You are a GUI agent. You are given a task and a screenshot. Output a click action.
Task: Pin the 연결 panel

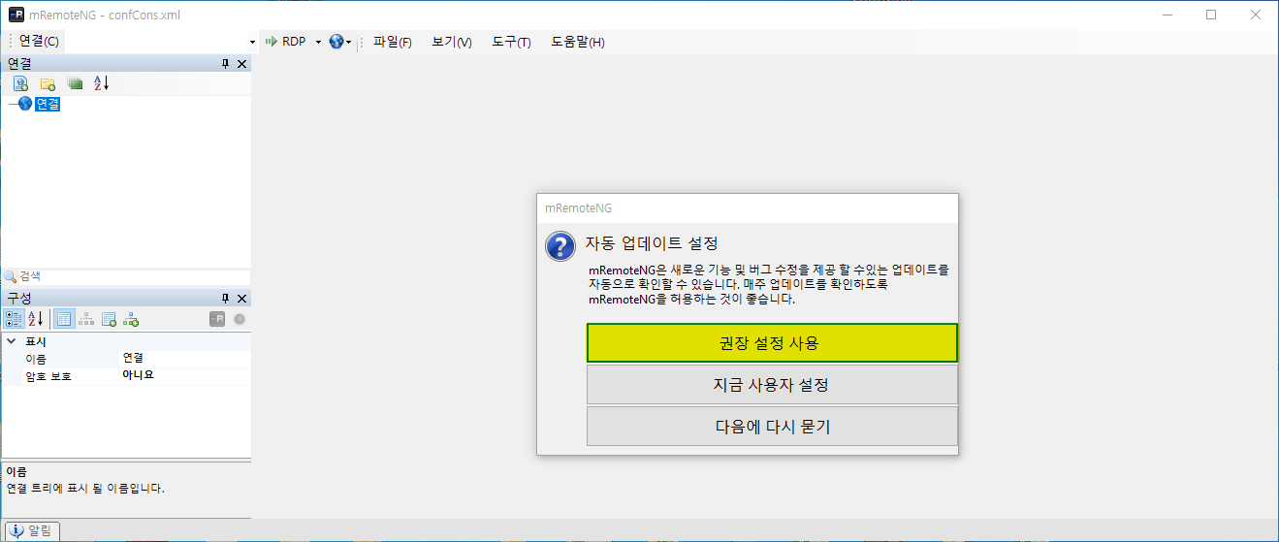click(x=226, y=64)
